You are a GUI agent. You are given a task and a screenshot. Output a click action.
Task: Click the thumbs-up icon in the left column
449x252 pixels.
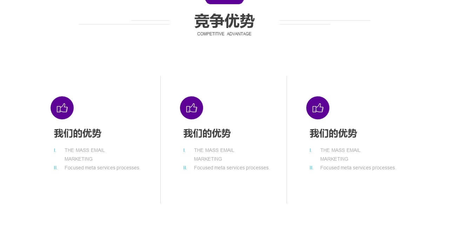(62, 108)
